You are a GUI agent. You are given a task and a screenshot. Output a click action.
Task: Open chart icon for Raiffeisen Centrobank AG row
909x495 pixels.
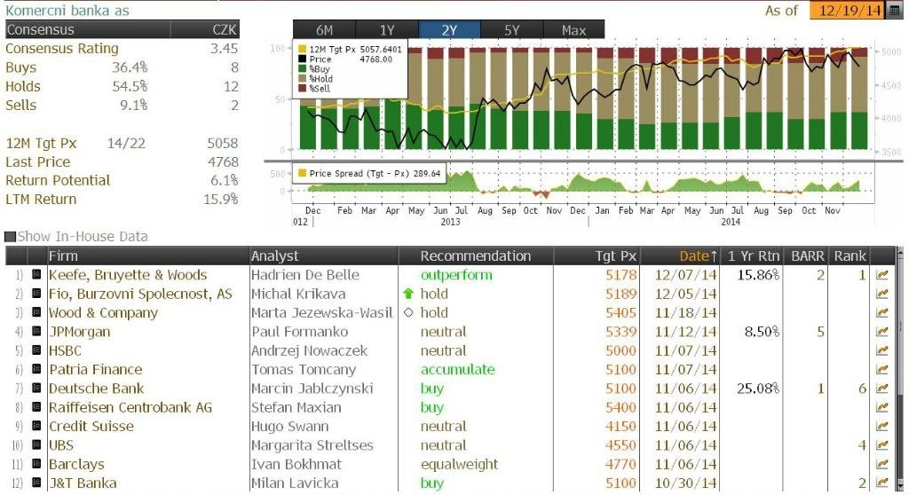(x=881, y=407)
